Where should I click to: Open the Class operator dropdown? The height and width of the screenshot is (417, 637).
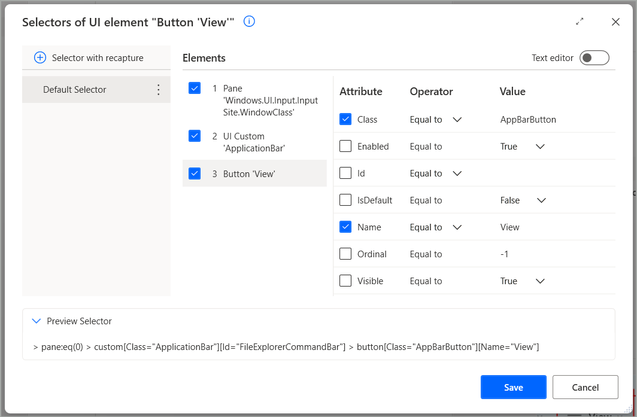(x=457, y=120)
